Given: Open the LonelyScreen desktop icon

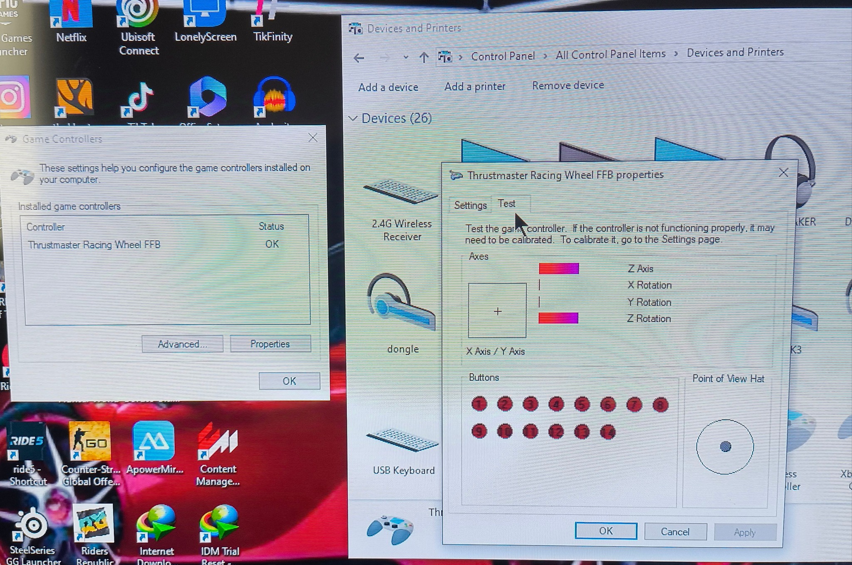Looking at the screenshot, I should pos(205,21).
